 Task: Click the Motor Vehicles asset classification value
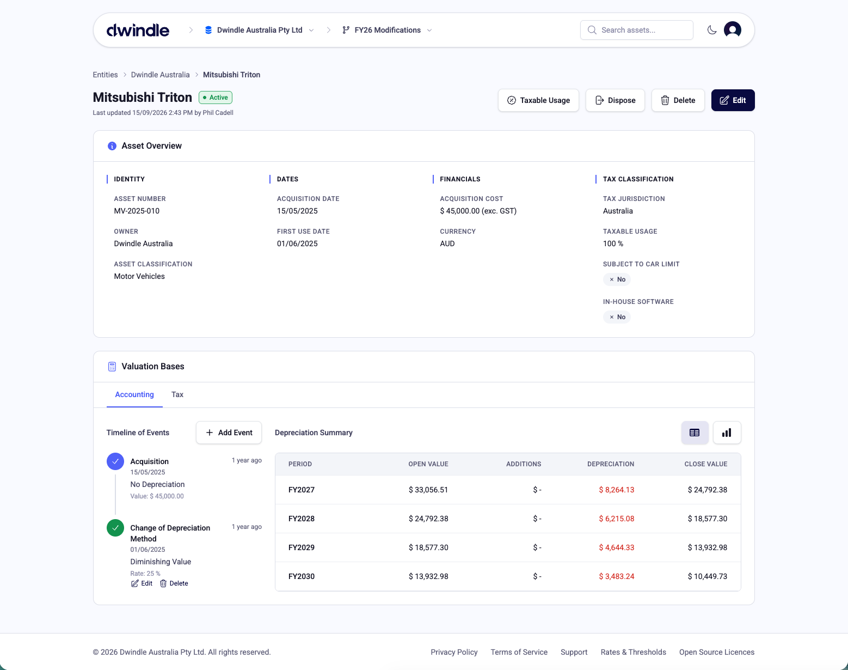(139, 276)
